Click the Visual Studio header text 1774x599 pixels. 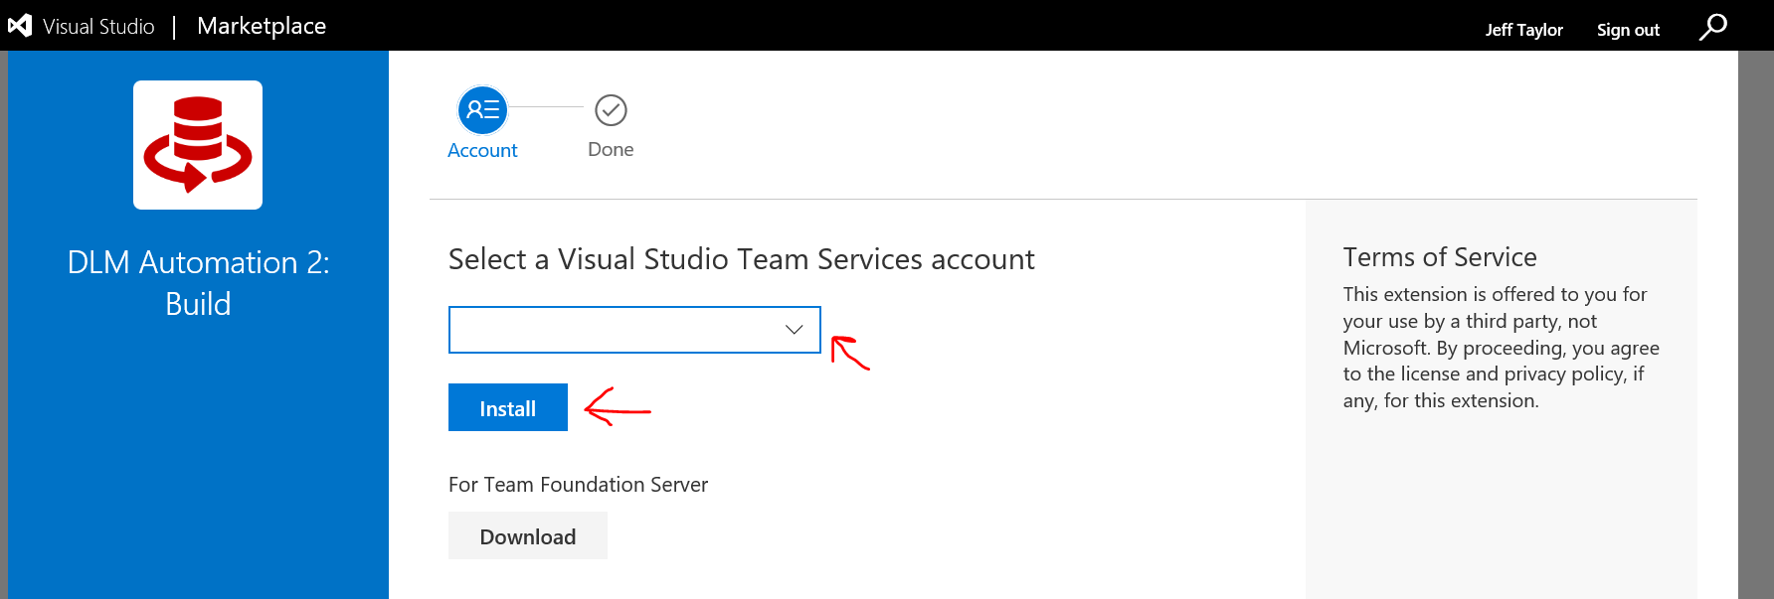pos(98,27)
